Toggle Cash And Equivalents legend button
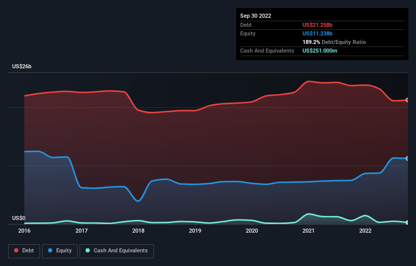416x266 pixels. (x=117, y=251)
